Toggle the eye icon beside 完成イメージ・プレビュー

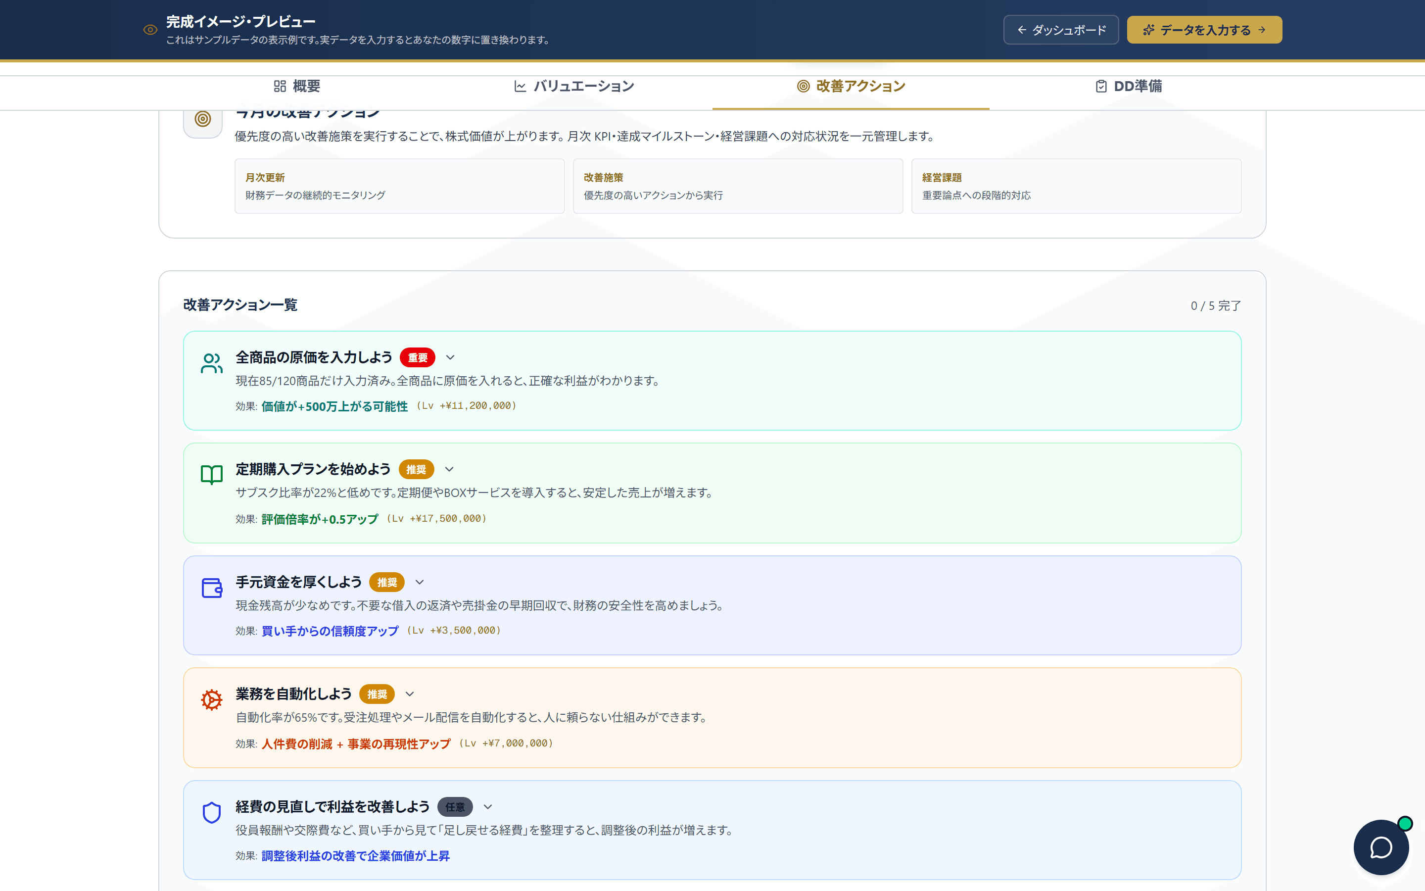[150, 30]
